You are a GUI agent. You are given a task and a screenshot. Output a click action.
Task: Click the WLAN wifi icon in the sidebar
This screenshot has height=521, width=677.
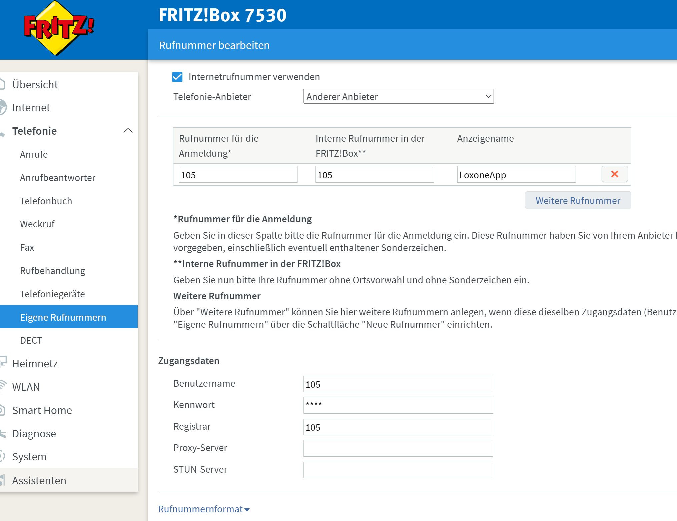pyautogui.click(x=3, y=387)
